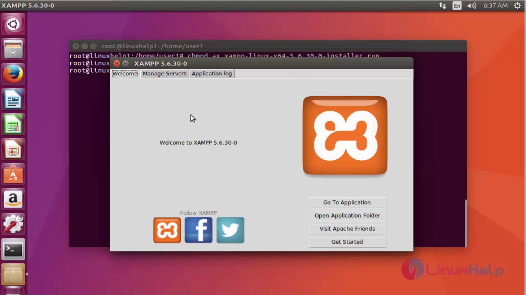Switch to the Manage Servers tab
The image size is (526, 295).
[x=164, y=73]
